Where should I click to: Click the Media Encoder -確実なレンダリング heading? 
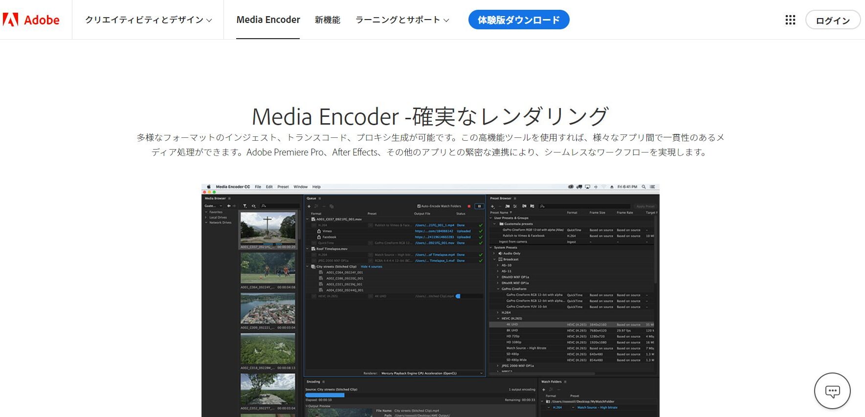point(430,116)
